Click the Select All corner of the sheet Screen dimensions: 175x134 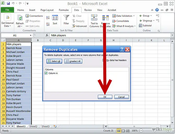(x=3, y=40)
